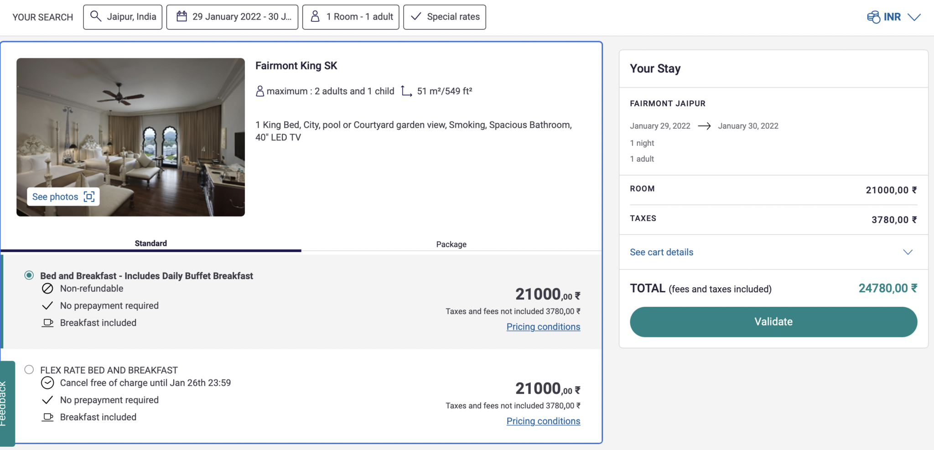Select the Standard tab
This screenshot has width=934, height=450.
pos(151,243)
